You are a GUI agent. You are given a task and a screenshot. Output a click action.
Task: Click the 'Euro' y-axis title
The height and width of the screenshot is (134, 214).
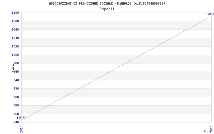pos(13,68)
